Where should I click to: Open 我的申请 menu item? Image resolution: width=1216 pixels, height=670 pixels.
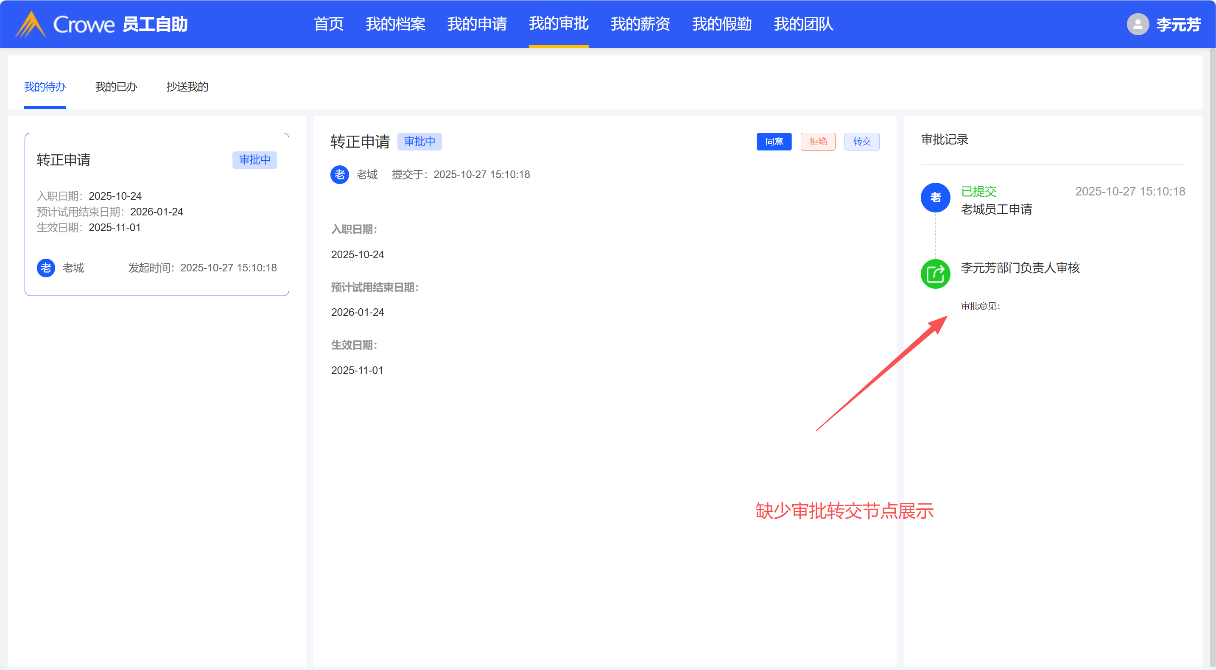[477, 24]
